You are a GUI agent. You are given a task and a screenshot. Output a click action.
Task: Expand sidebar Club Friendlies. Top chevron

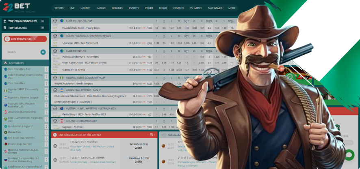[x=46, y=69]
